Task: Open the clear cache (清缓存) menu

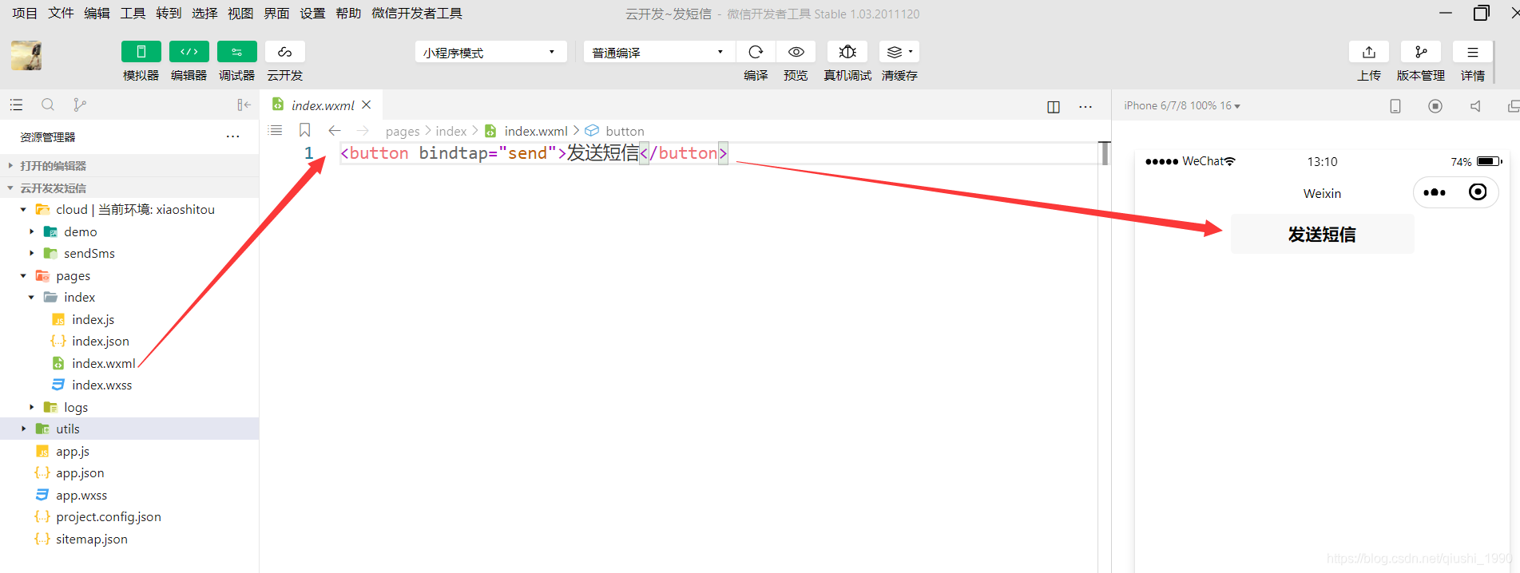Action: point(899,52)
